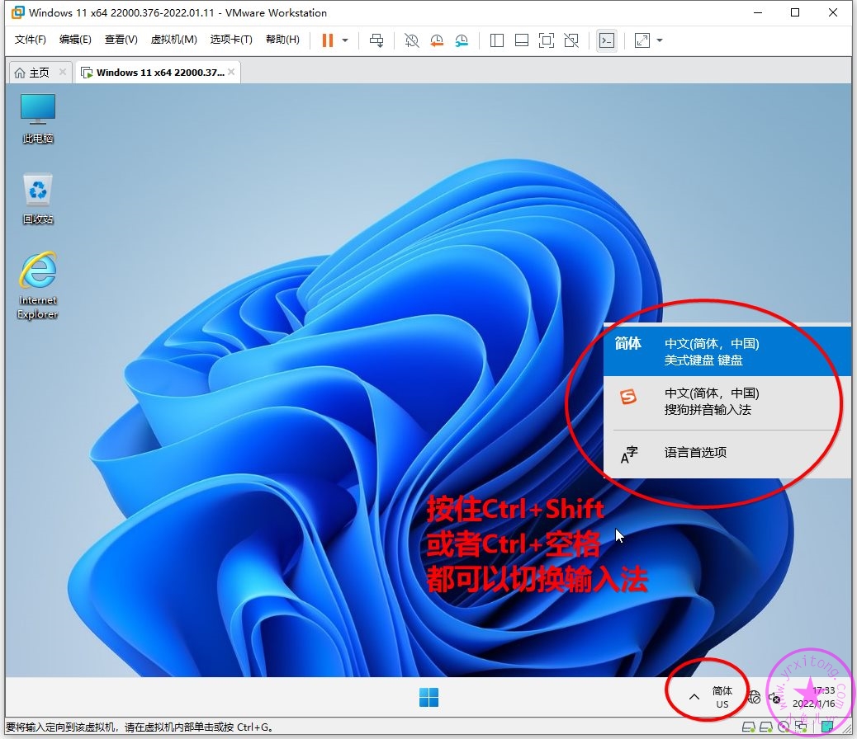Open the clock showing 17:33
857x739 pixels.
pos(814,697)
